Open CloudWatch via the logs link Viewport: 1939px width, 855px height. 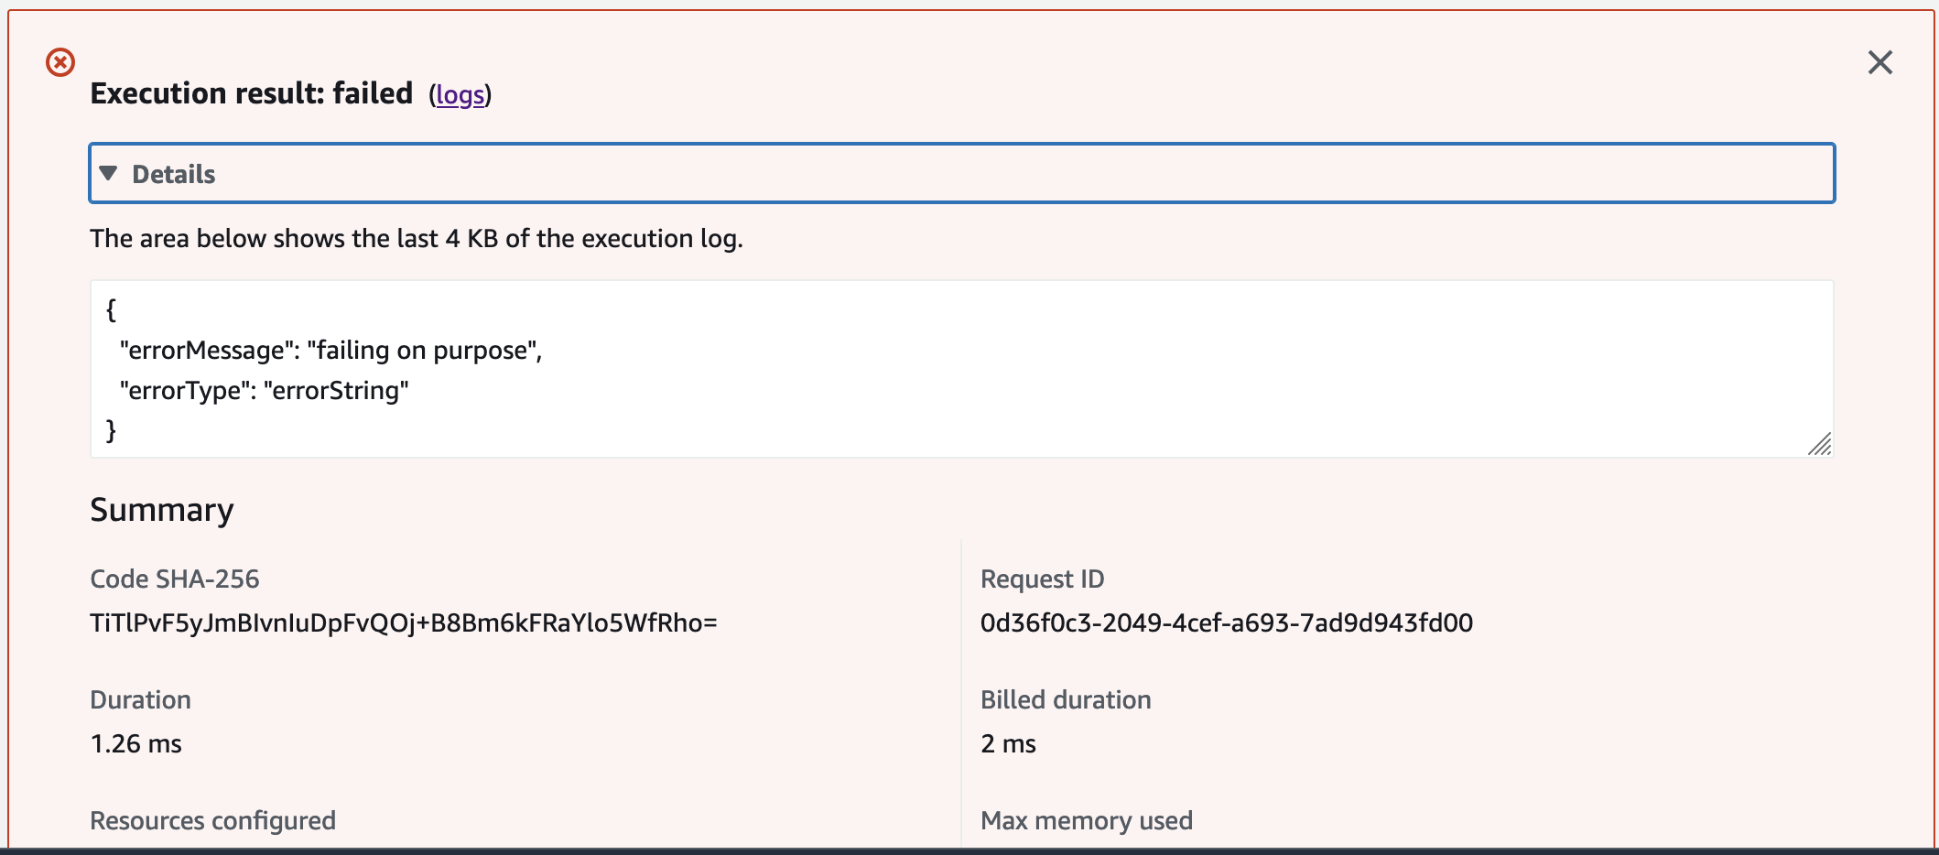click(x=460, y=94)
